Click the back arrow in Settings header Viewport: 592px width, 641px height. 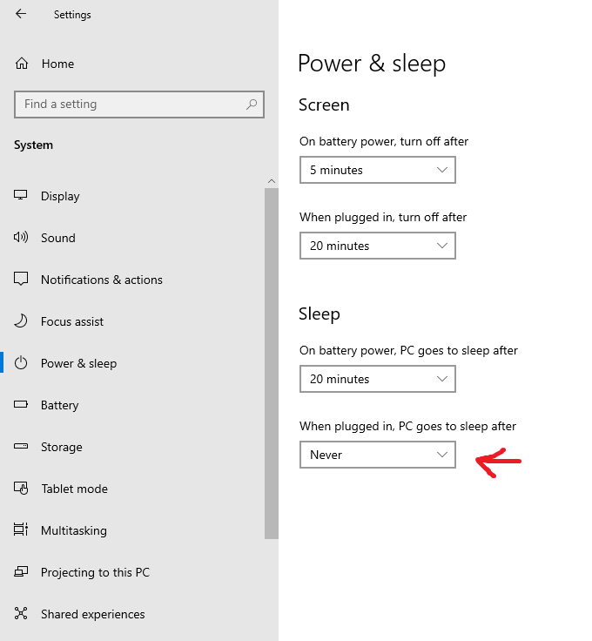(21, 14)
